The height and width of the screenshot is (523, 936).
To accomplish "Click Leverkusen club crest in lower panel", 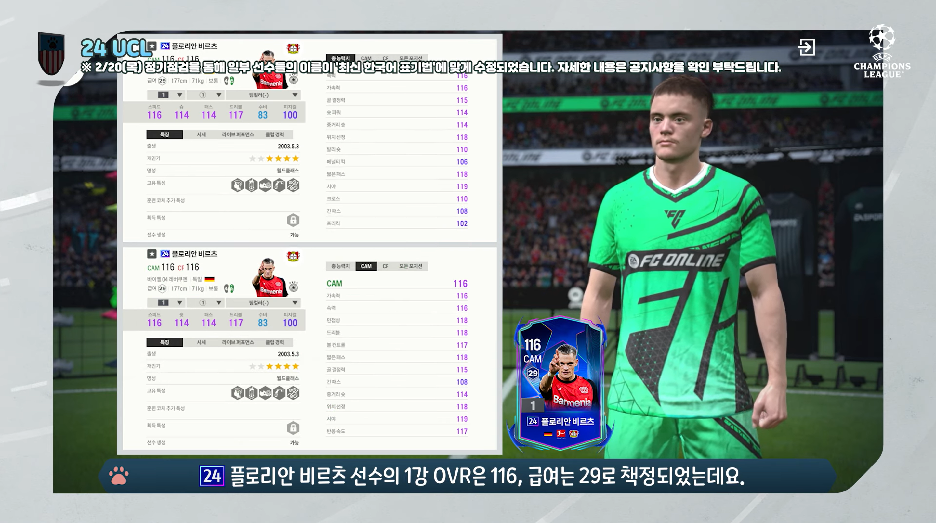I will 293,256.
